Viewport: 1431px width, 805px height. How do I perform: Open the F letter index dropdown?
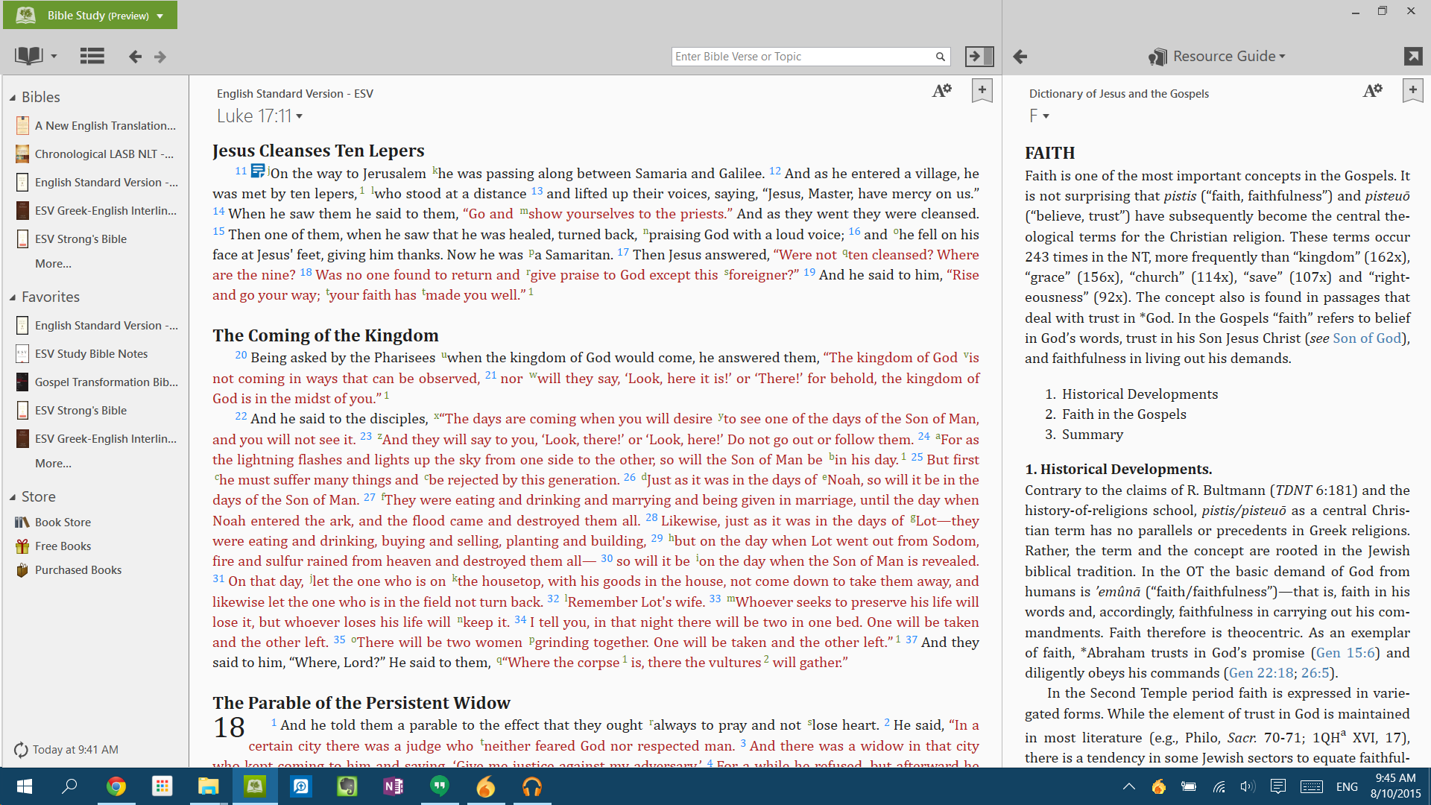(1039, 116)
